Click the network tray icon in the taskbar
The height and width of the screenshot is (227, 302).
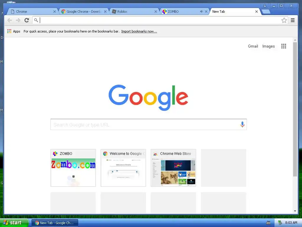tap(280, 223)
